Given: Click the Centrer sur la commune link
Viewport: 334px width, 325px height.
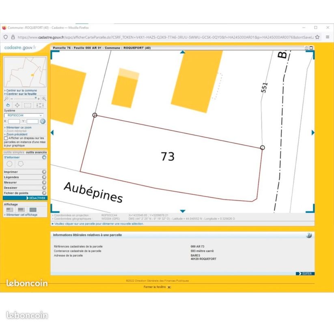Looking at the screenshot, I should [20, 91].
